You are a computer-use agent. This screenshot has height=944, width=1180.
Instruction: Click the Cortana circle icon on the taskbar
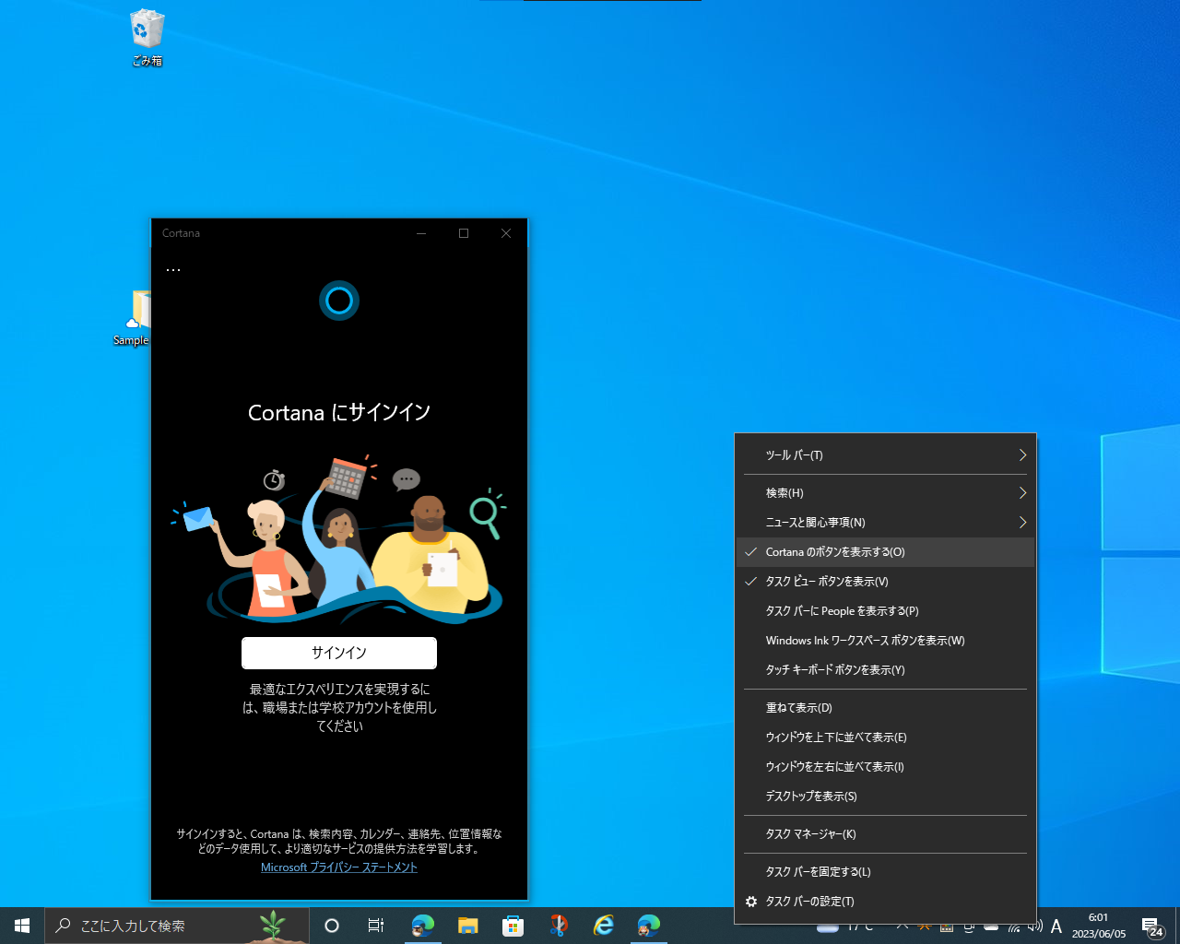(331, 926)
